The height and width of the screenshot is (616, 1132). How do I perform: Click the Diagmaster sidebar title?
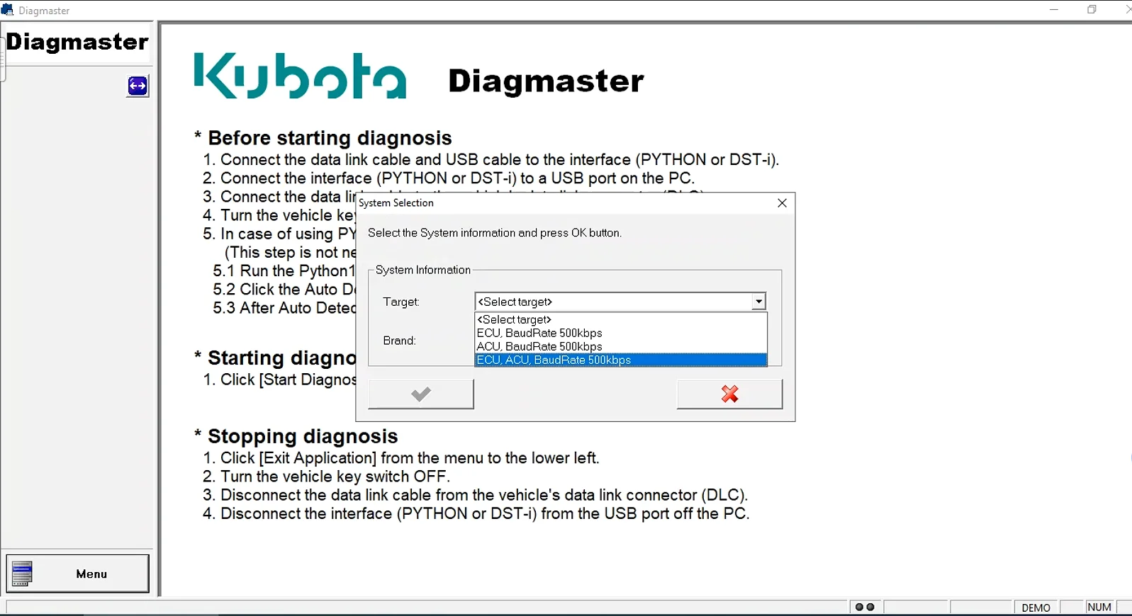pyautogui.click(x=77, y=42)
